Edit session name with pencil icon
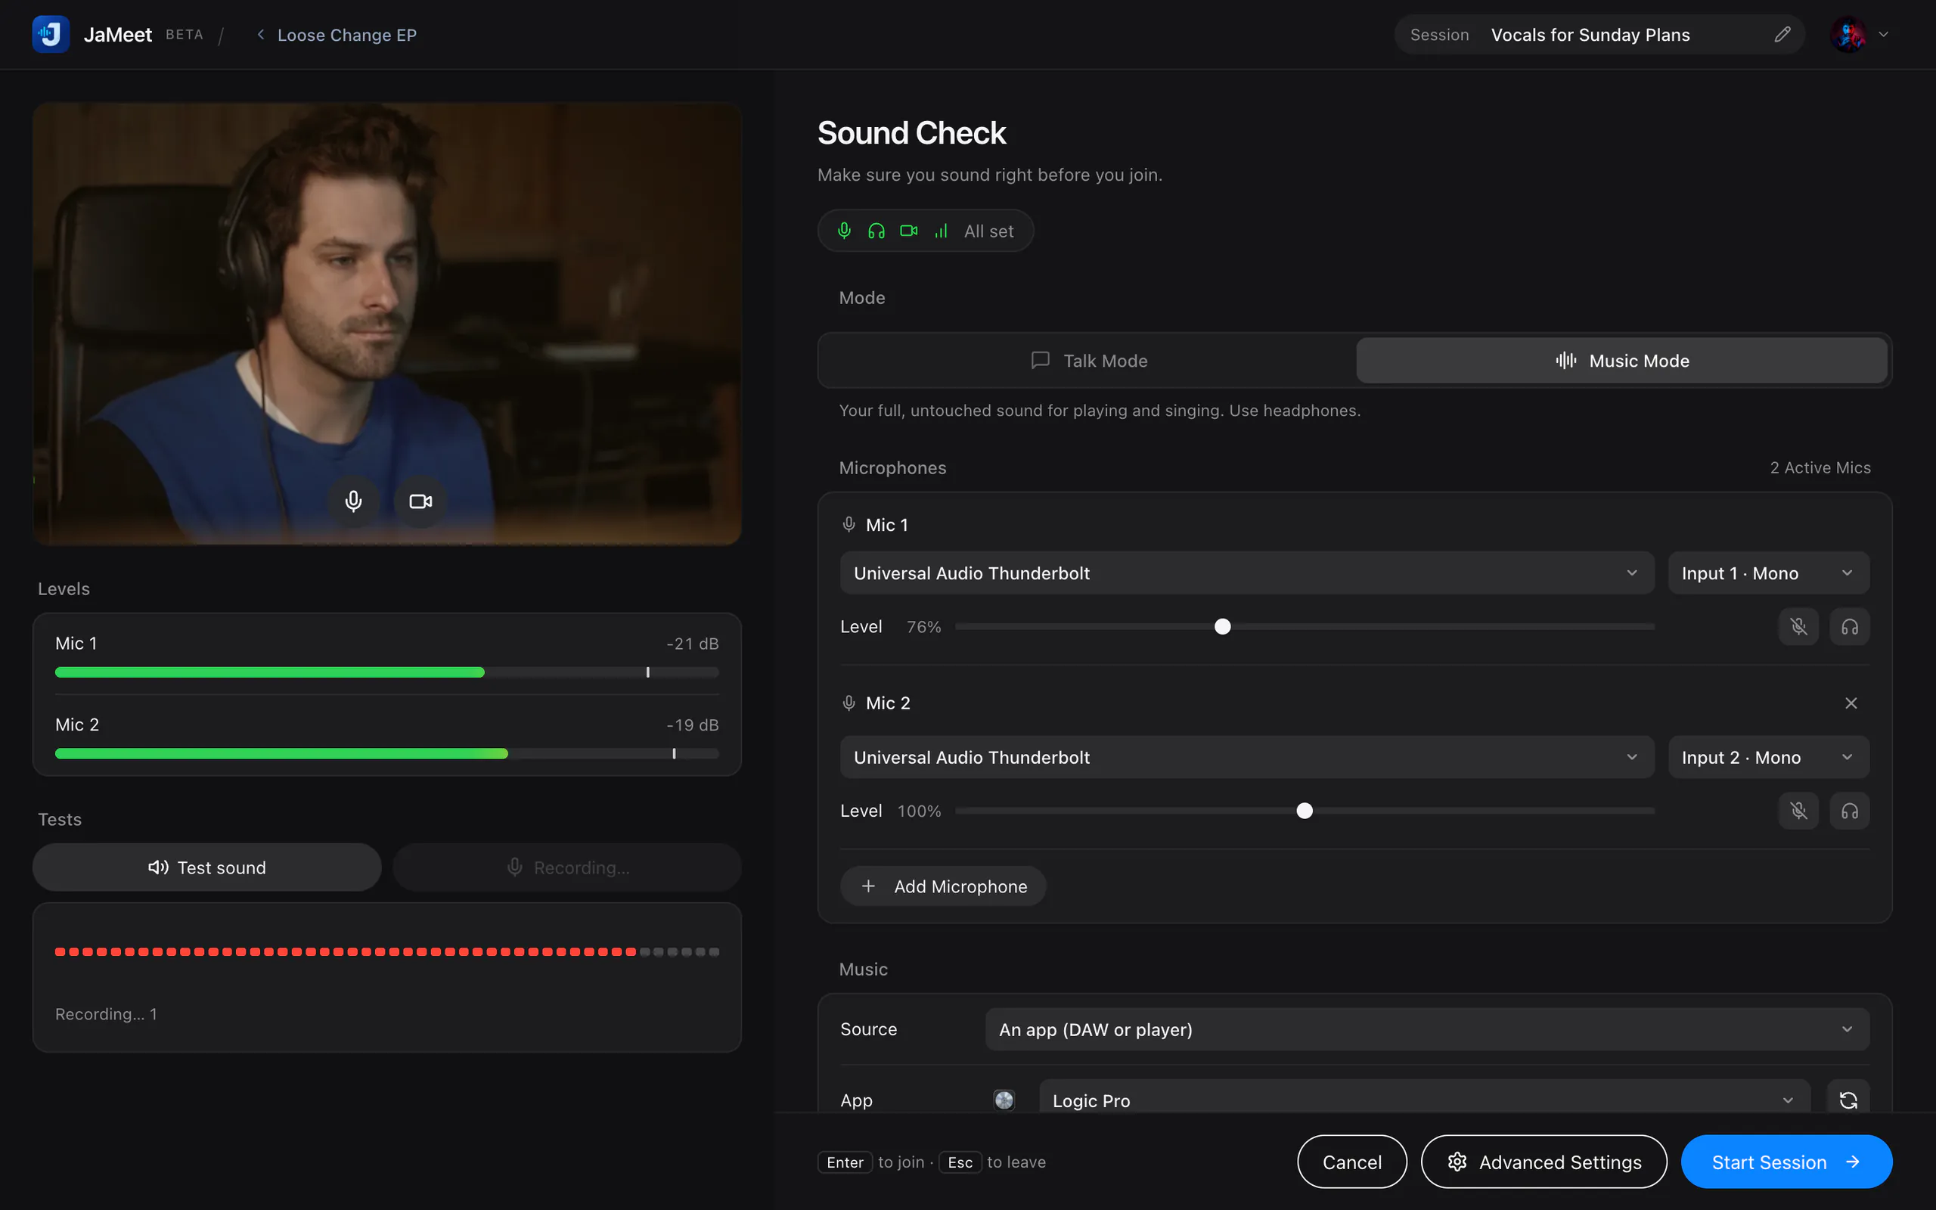This screenshot has width=1936, height=1210. [x=1782, y=35]
